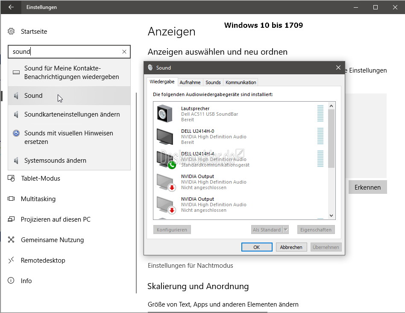405x313 pixels.
Task: Select first NVIDIA Output disconnected device icon
Action: pyautogui.click(x=166, y=182)
